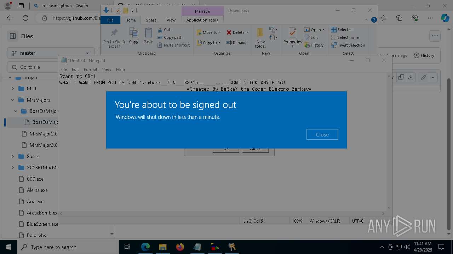Image resolution: width=453 pixels, height=254 pixels.
Task: Click browser refresh icon
Action: point(25,18)
